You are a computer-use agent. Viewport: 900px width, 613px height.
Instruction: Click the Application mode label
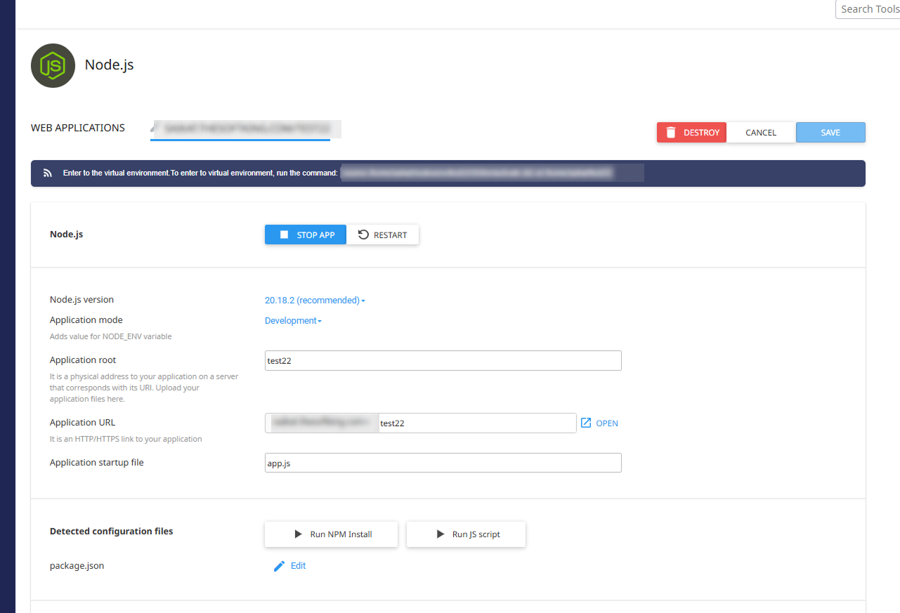(86, 319)
